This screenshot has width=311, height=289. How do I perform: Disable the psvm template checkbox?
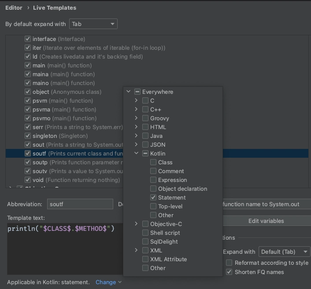pos(28,100)
